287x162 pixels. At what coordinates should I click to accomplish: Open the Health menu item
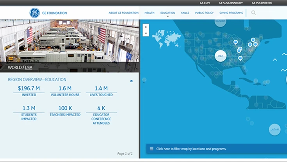coord(149,13)
